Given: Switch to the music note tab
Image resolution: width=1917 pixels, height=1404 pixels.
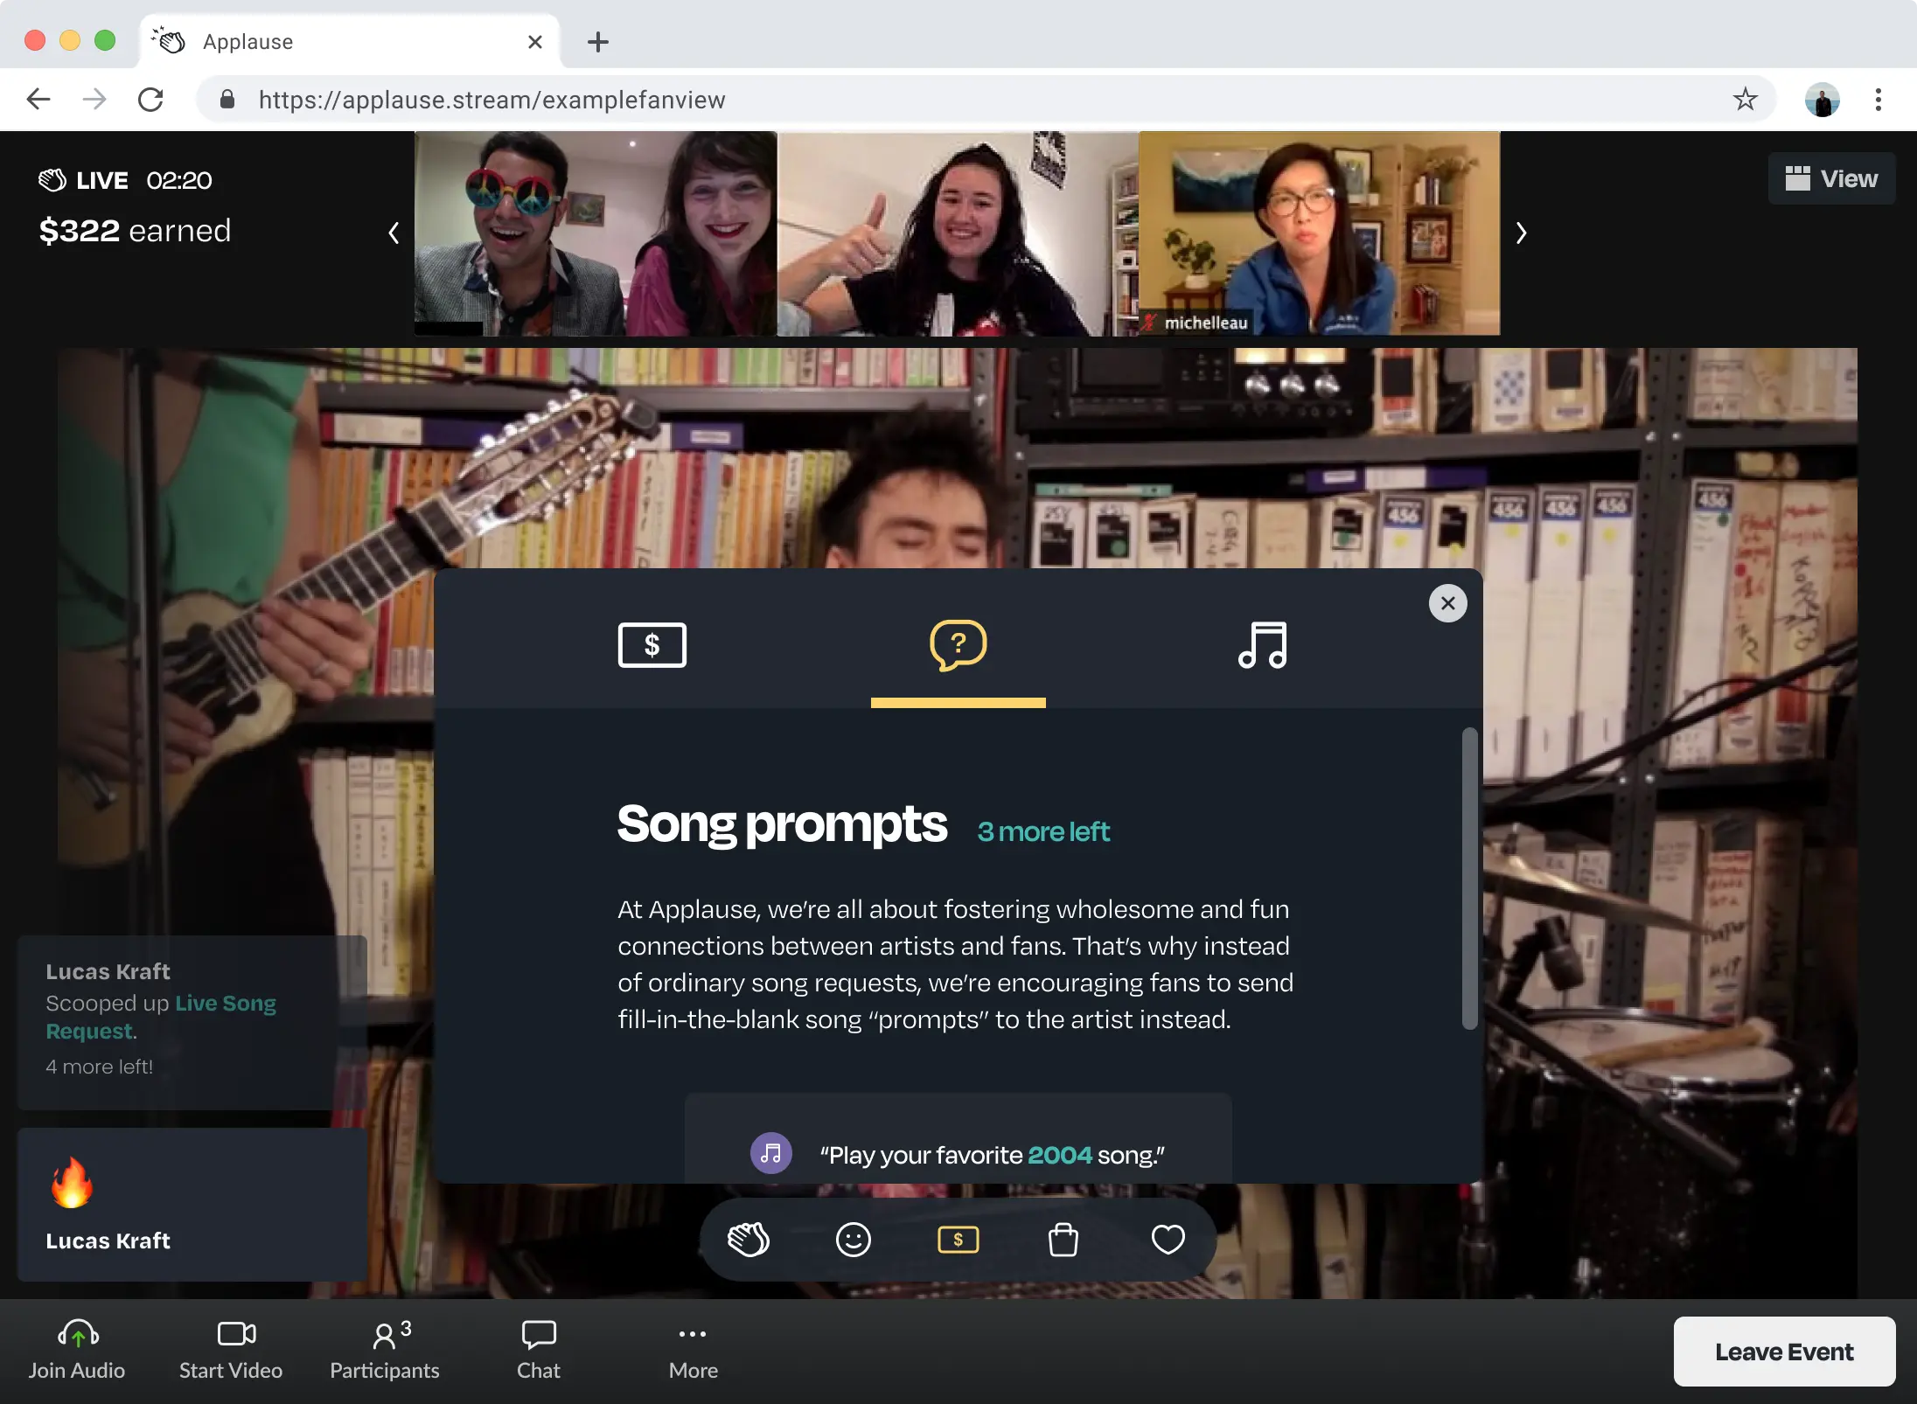Looking at the screenshot, I should (x=1262, y=645).
